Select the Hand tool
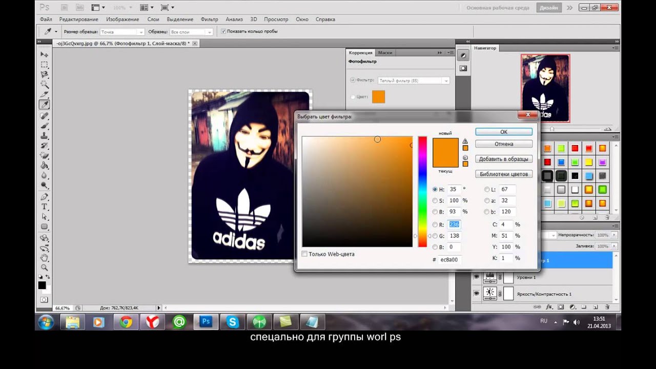The width and height of the screenshot is (656, 369). 45,258
